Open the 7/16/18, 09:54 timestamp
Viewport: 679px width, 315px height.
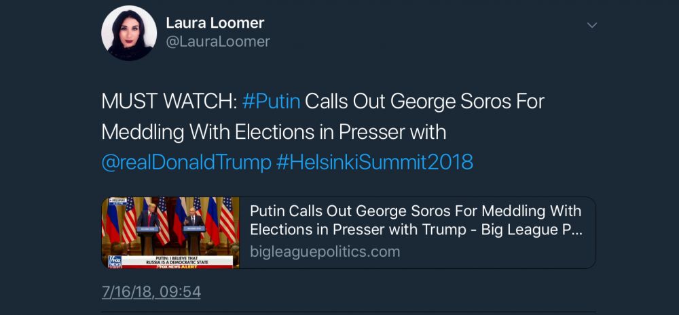pyautogui.click(x=151, y=292)
